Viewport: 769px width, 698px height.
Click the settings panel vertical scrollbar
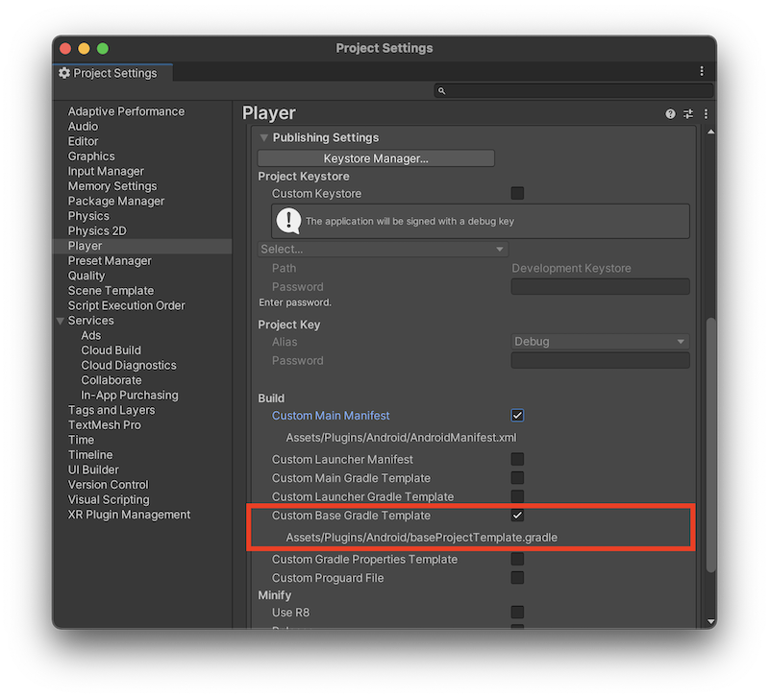(710, 442)
